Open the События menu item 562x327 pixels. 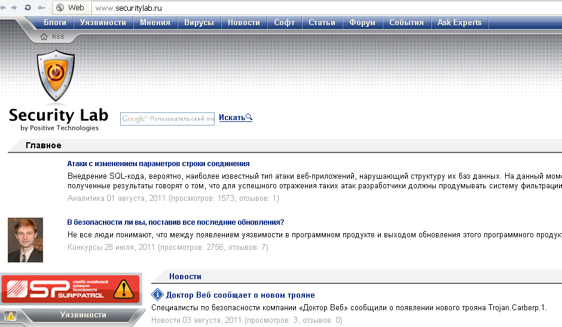(407, 22)
